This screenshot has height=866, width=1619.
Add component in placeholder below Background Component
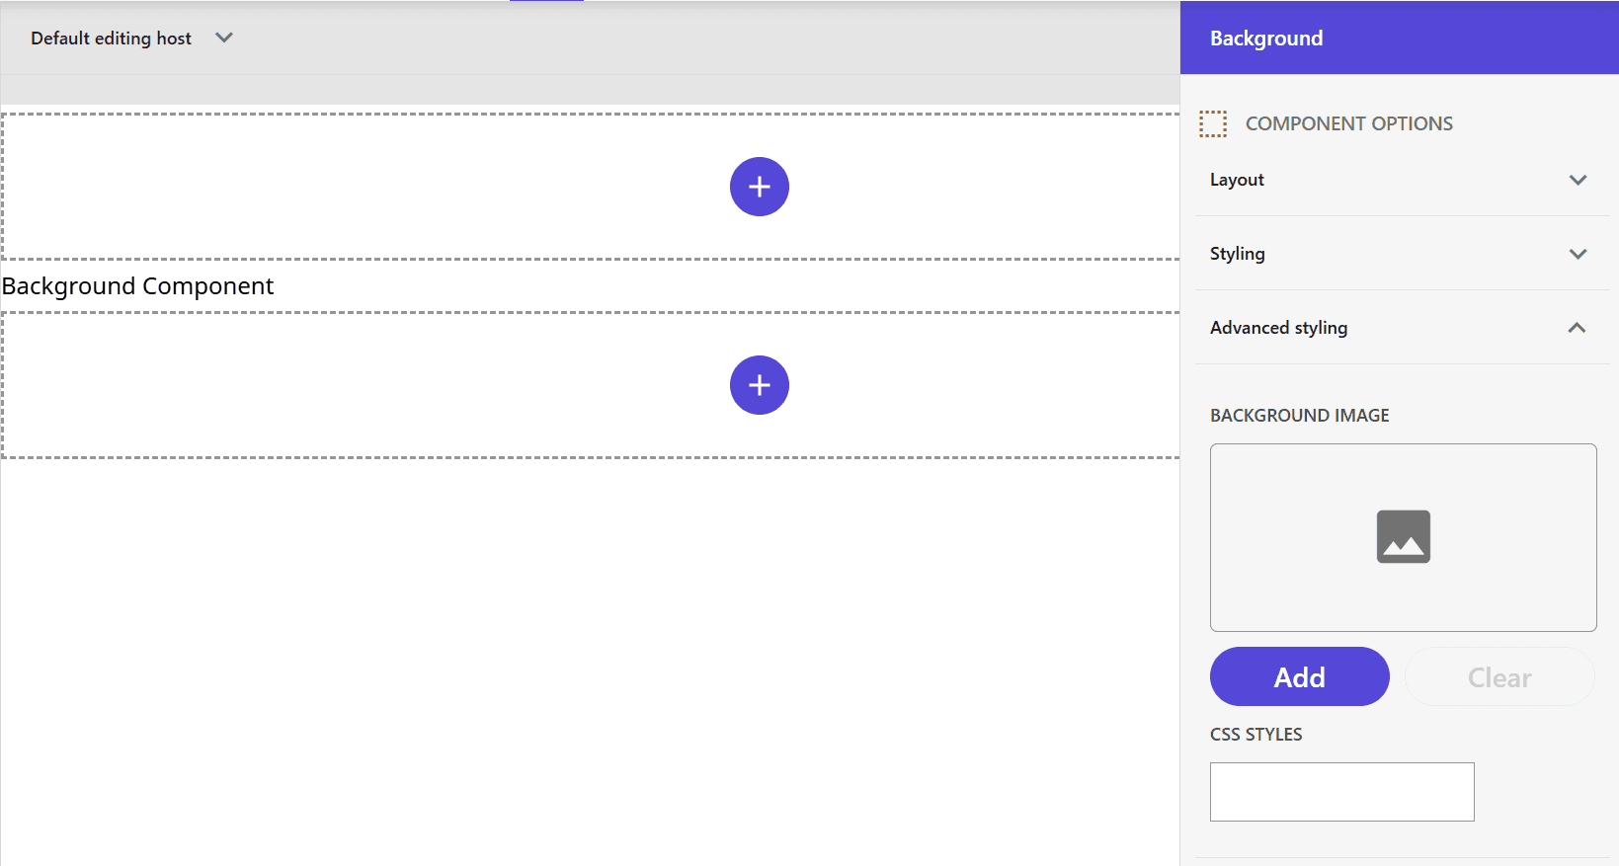[x=759, y=385]
